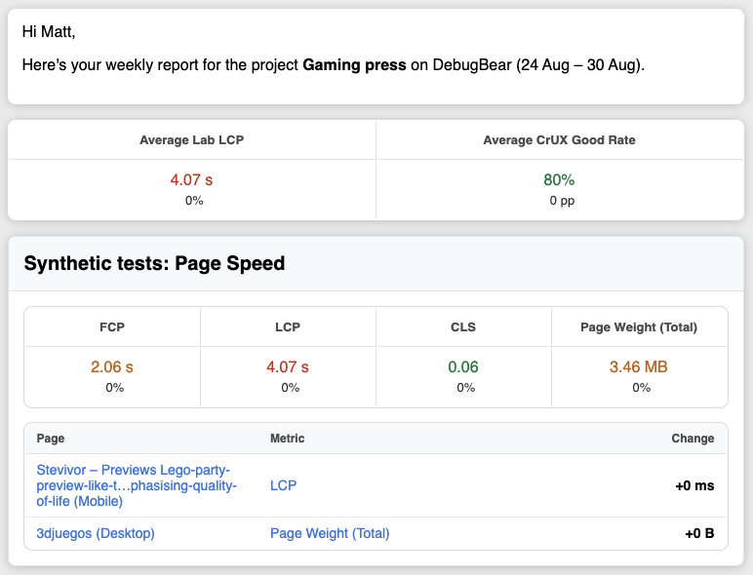Image resolution: width=753 pixels, height=575 pixels.
Task: Open the 3djuegos (Desktop) page link
Action: point(96,533)
